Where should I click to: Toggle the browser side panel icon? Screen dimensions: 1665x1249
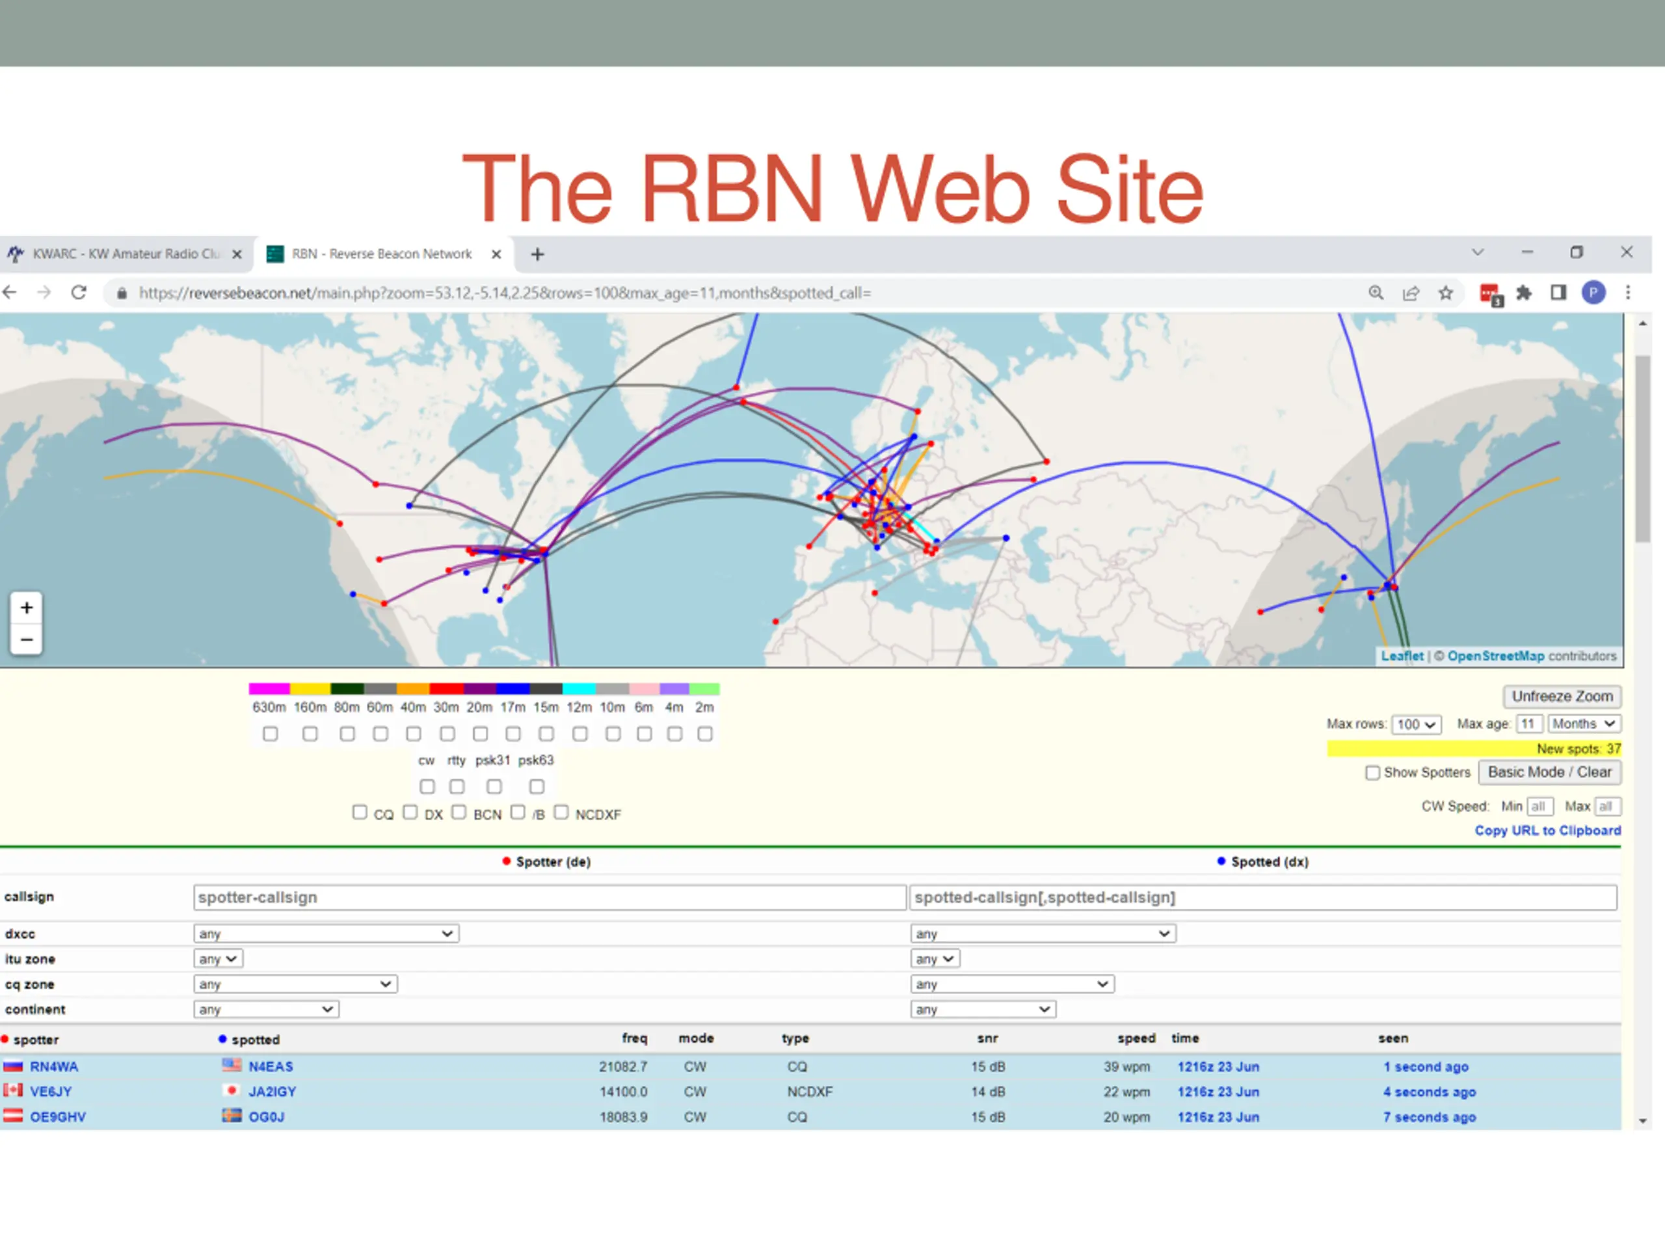point(1559,292)
